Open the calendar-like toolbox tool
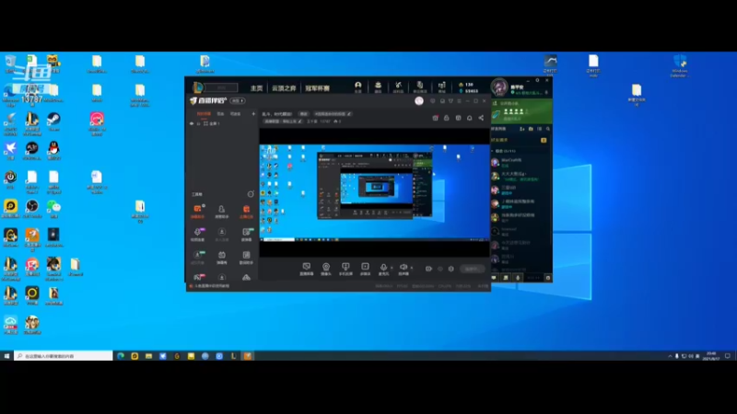The image size is (737, 414). pos(222,258)
